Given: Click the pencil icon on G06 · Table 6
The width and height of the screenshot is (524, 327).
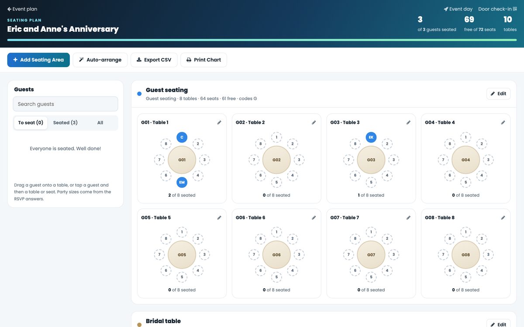Looking at the screenshot, I should click(x=314, y=218).
